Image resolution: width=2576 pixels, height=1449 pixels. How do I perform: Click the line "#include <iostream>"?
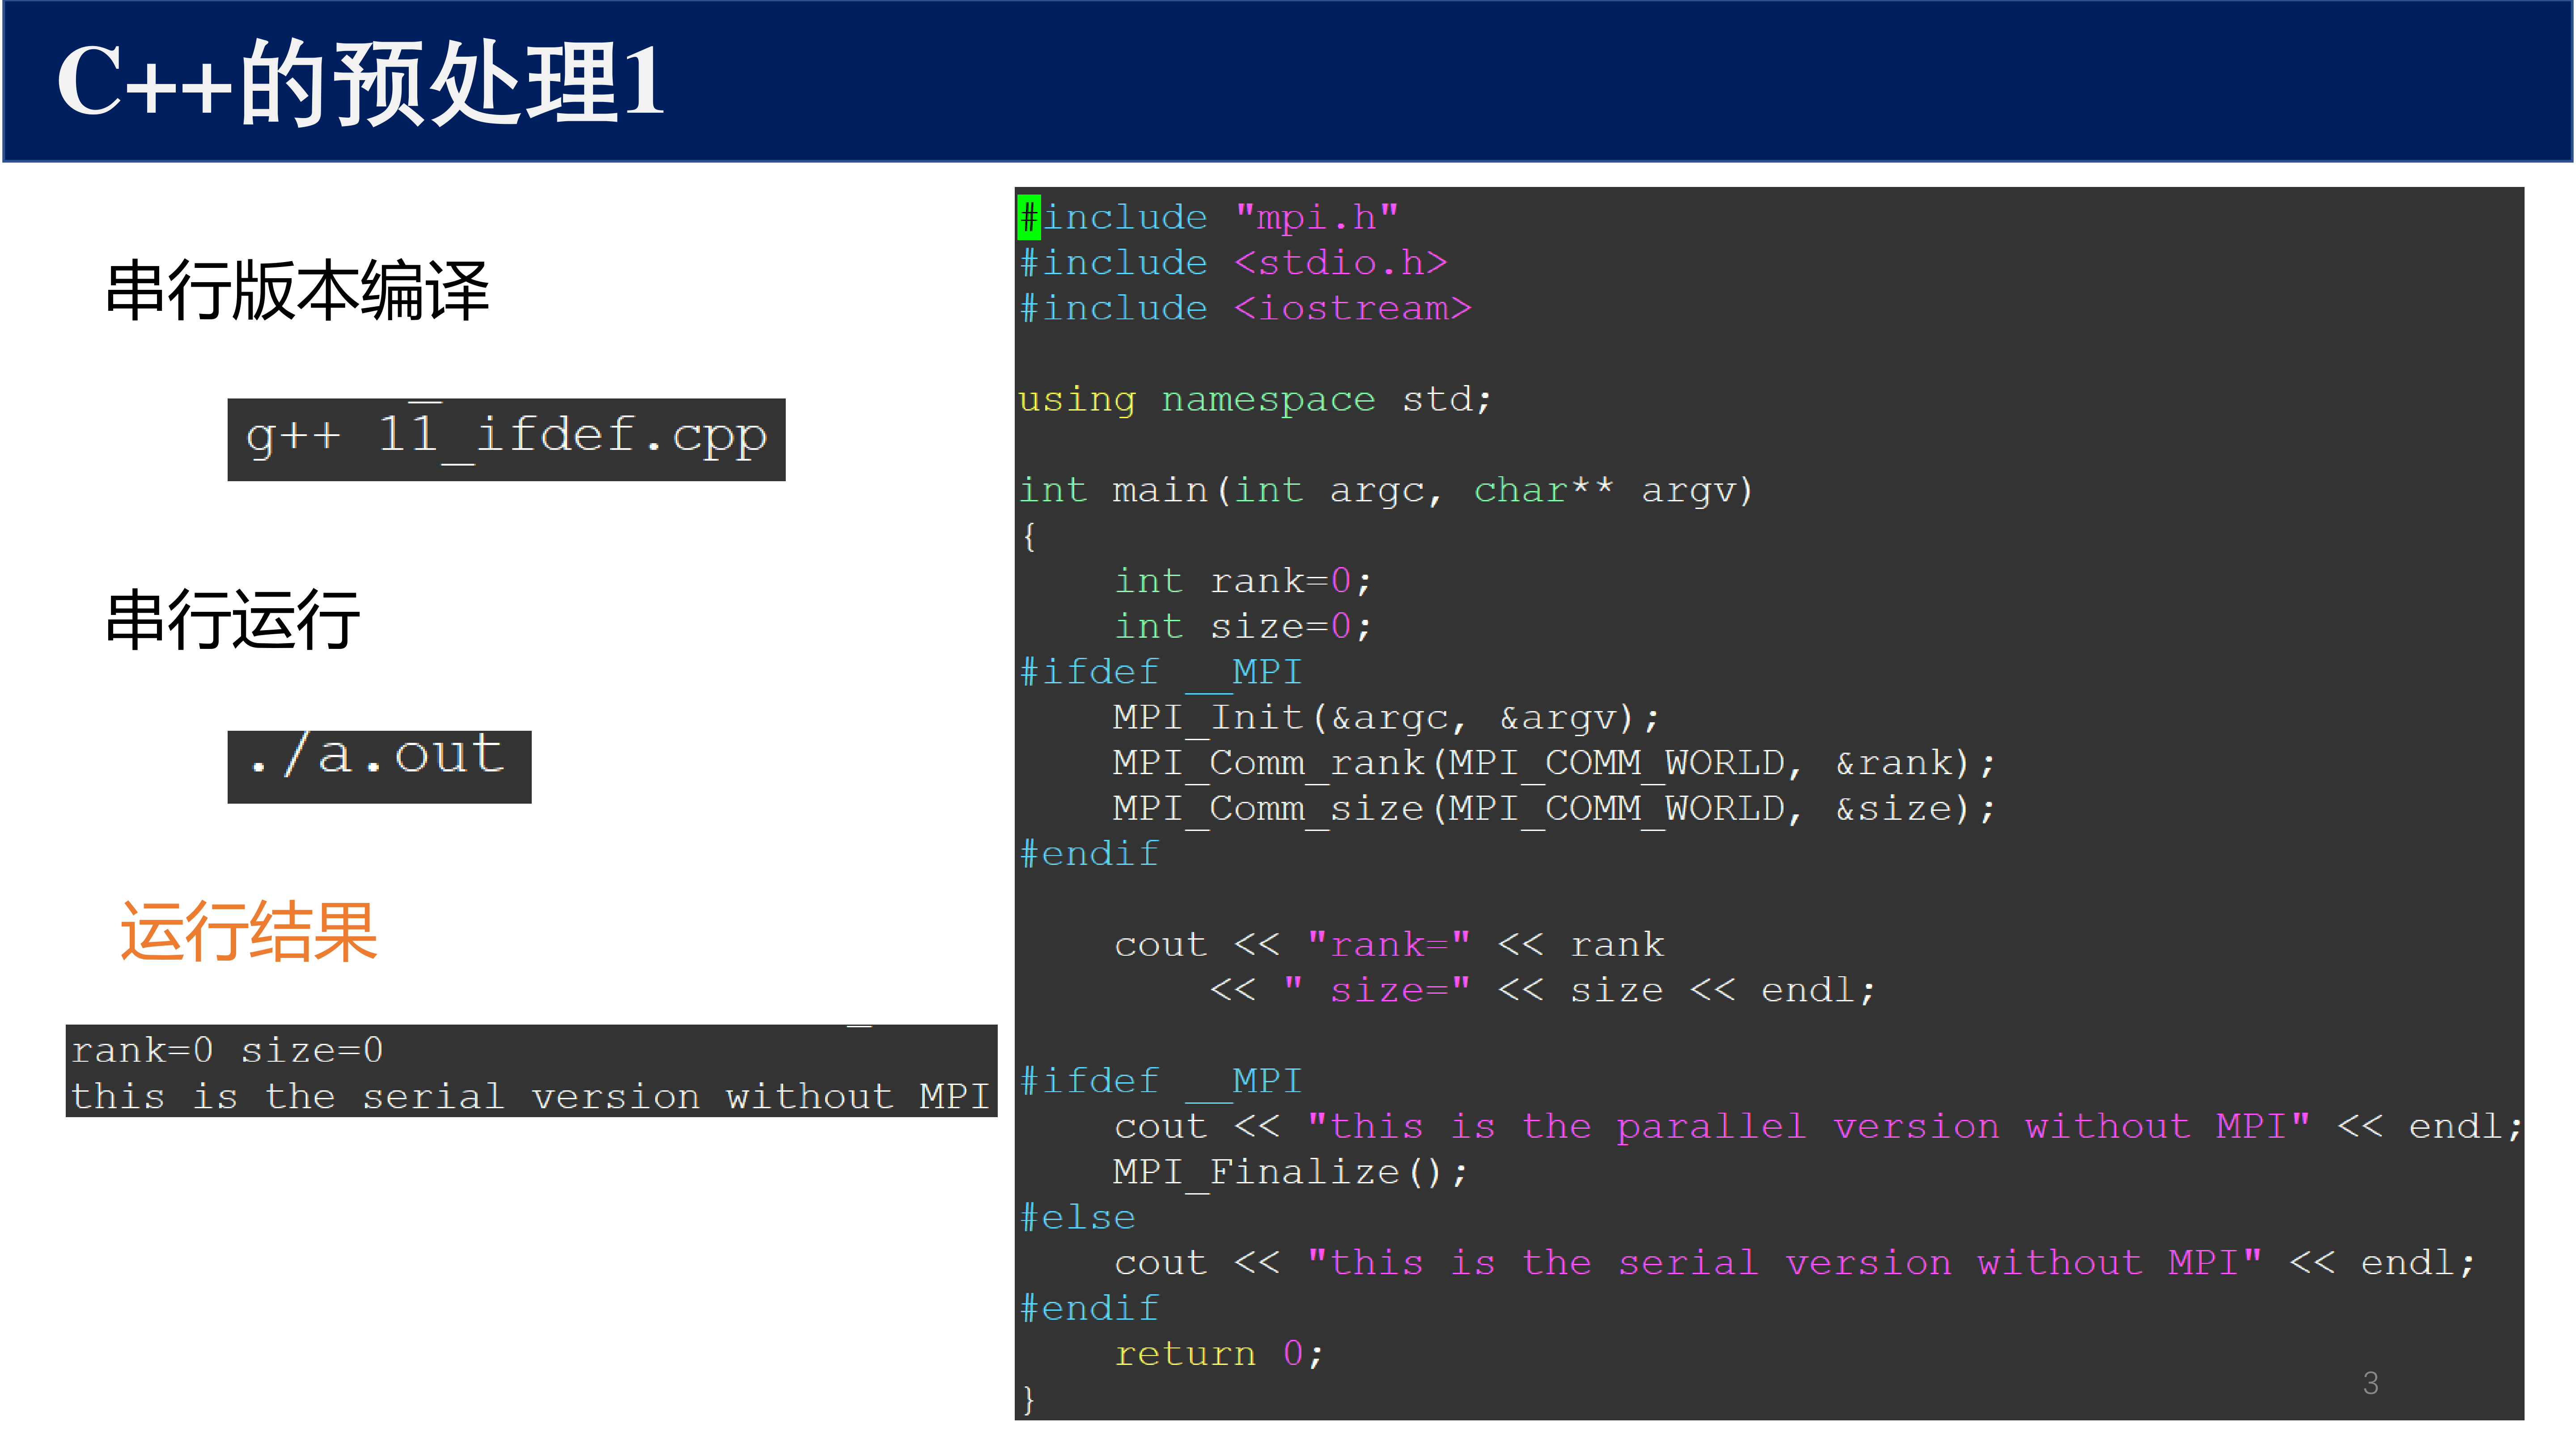point(1245,308)
